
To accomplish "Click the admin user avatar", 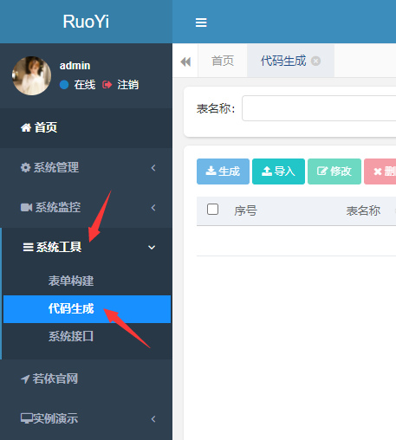I will pos(31,75).
